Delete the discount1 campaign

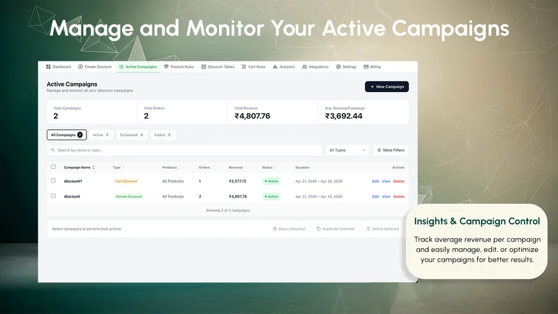[x=399, y=181]
